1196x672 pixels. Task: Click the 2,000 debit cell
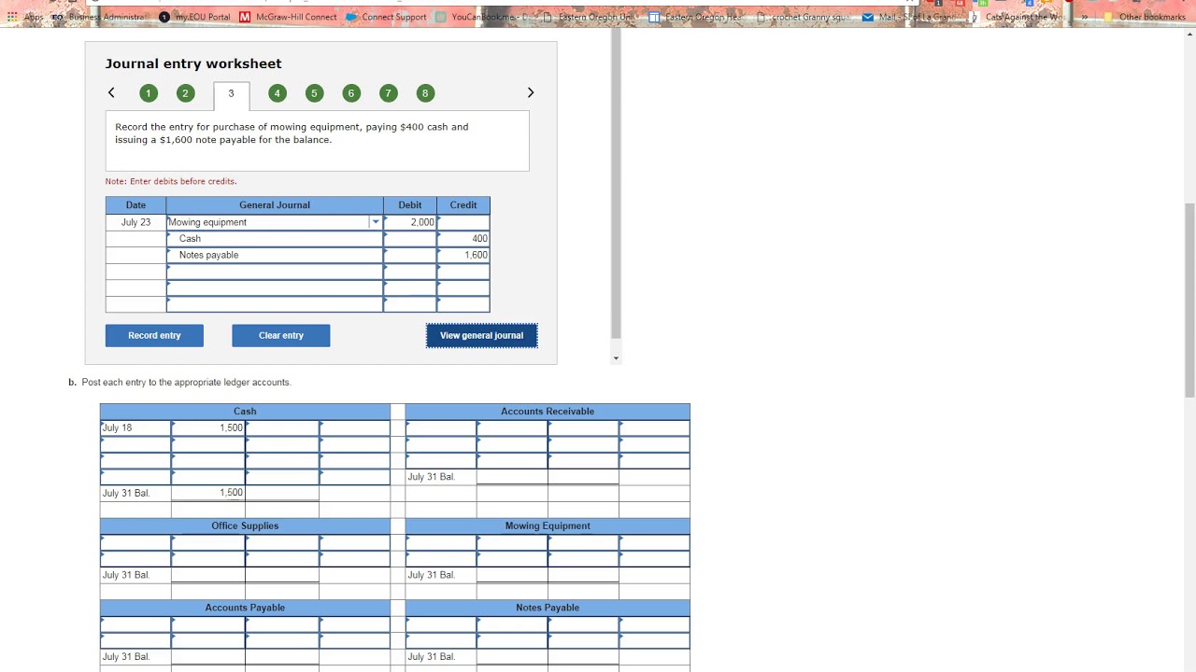(410, 222)
